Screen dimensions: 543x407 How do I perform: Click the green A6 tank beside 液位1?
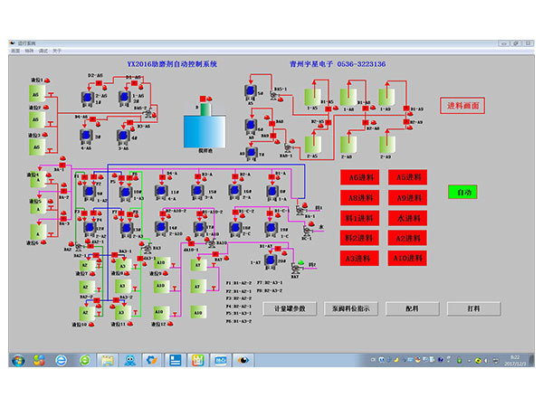point(35,92)
